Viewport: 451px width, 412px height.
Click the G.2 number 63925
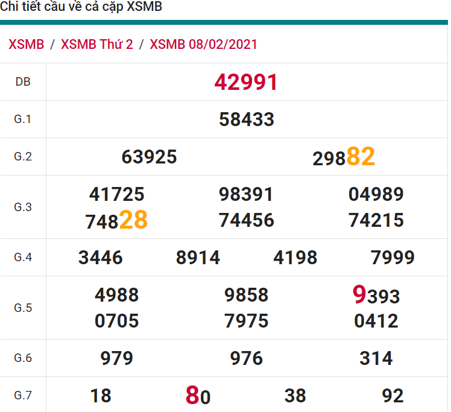[149, 157]
